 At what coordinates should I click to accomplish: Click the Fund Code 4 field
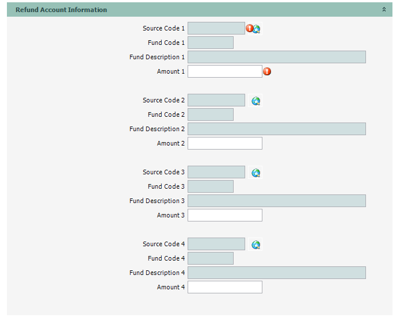[x=210, y=258]
